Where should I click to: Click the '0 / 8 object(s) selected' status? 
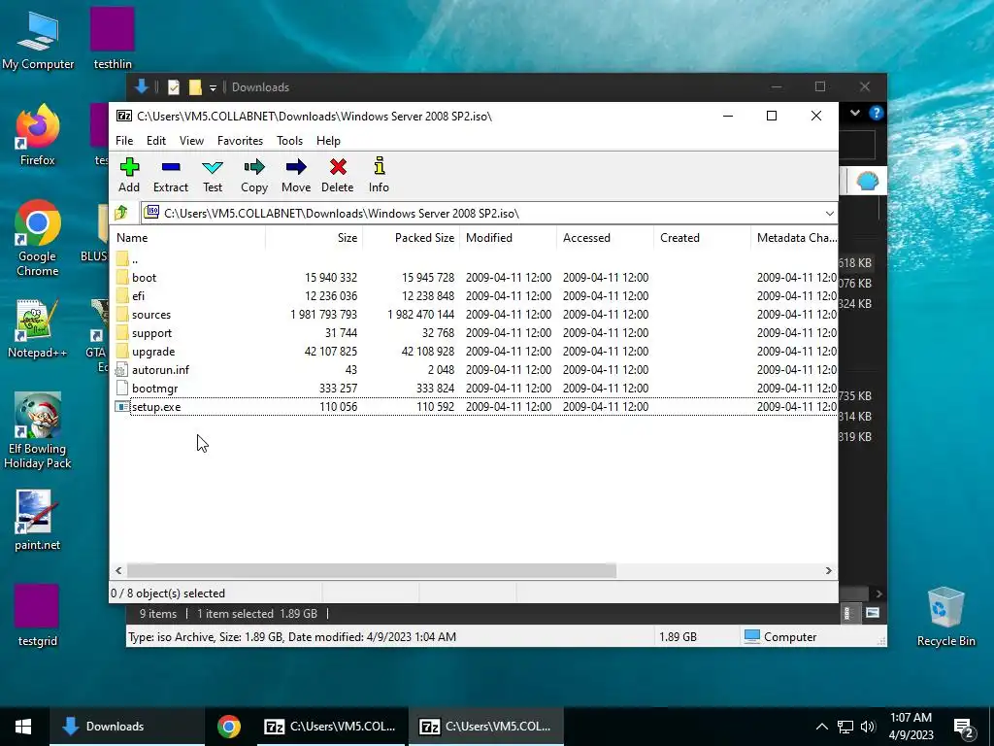pyautogui.click(x=168, y=593)
